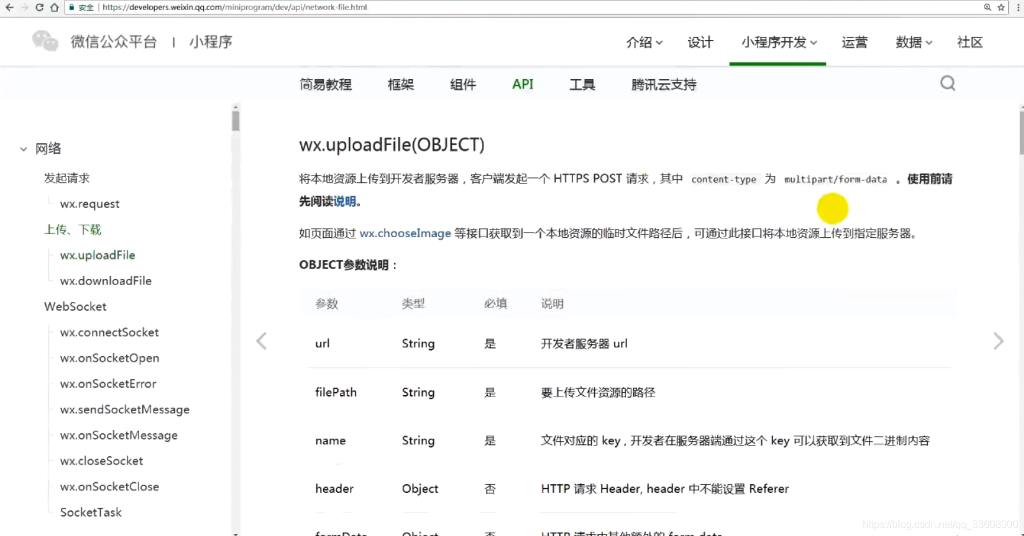Open wx.onSocketError in the sidebar
Screen dimensions: 1024x536
(x=108, y=384)
